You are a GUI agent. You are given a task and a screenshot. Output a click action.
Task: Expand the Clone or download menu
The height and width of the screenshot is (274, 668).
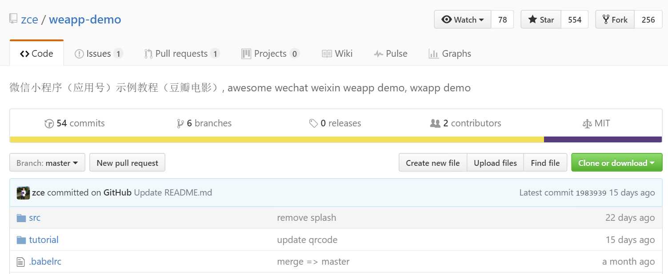point(616,163)
